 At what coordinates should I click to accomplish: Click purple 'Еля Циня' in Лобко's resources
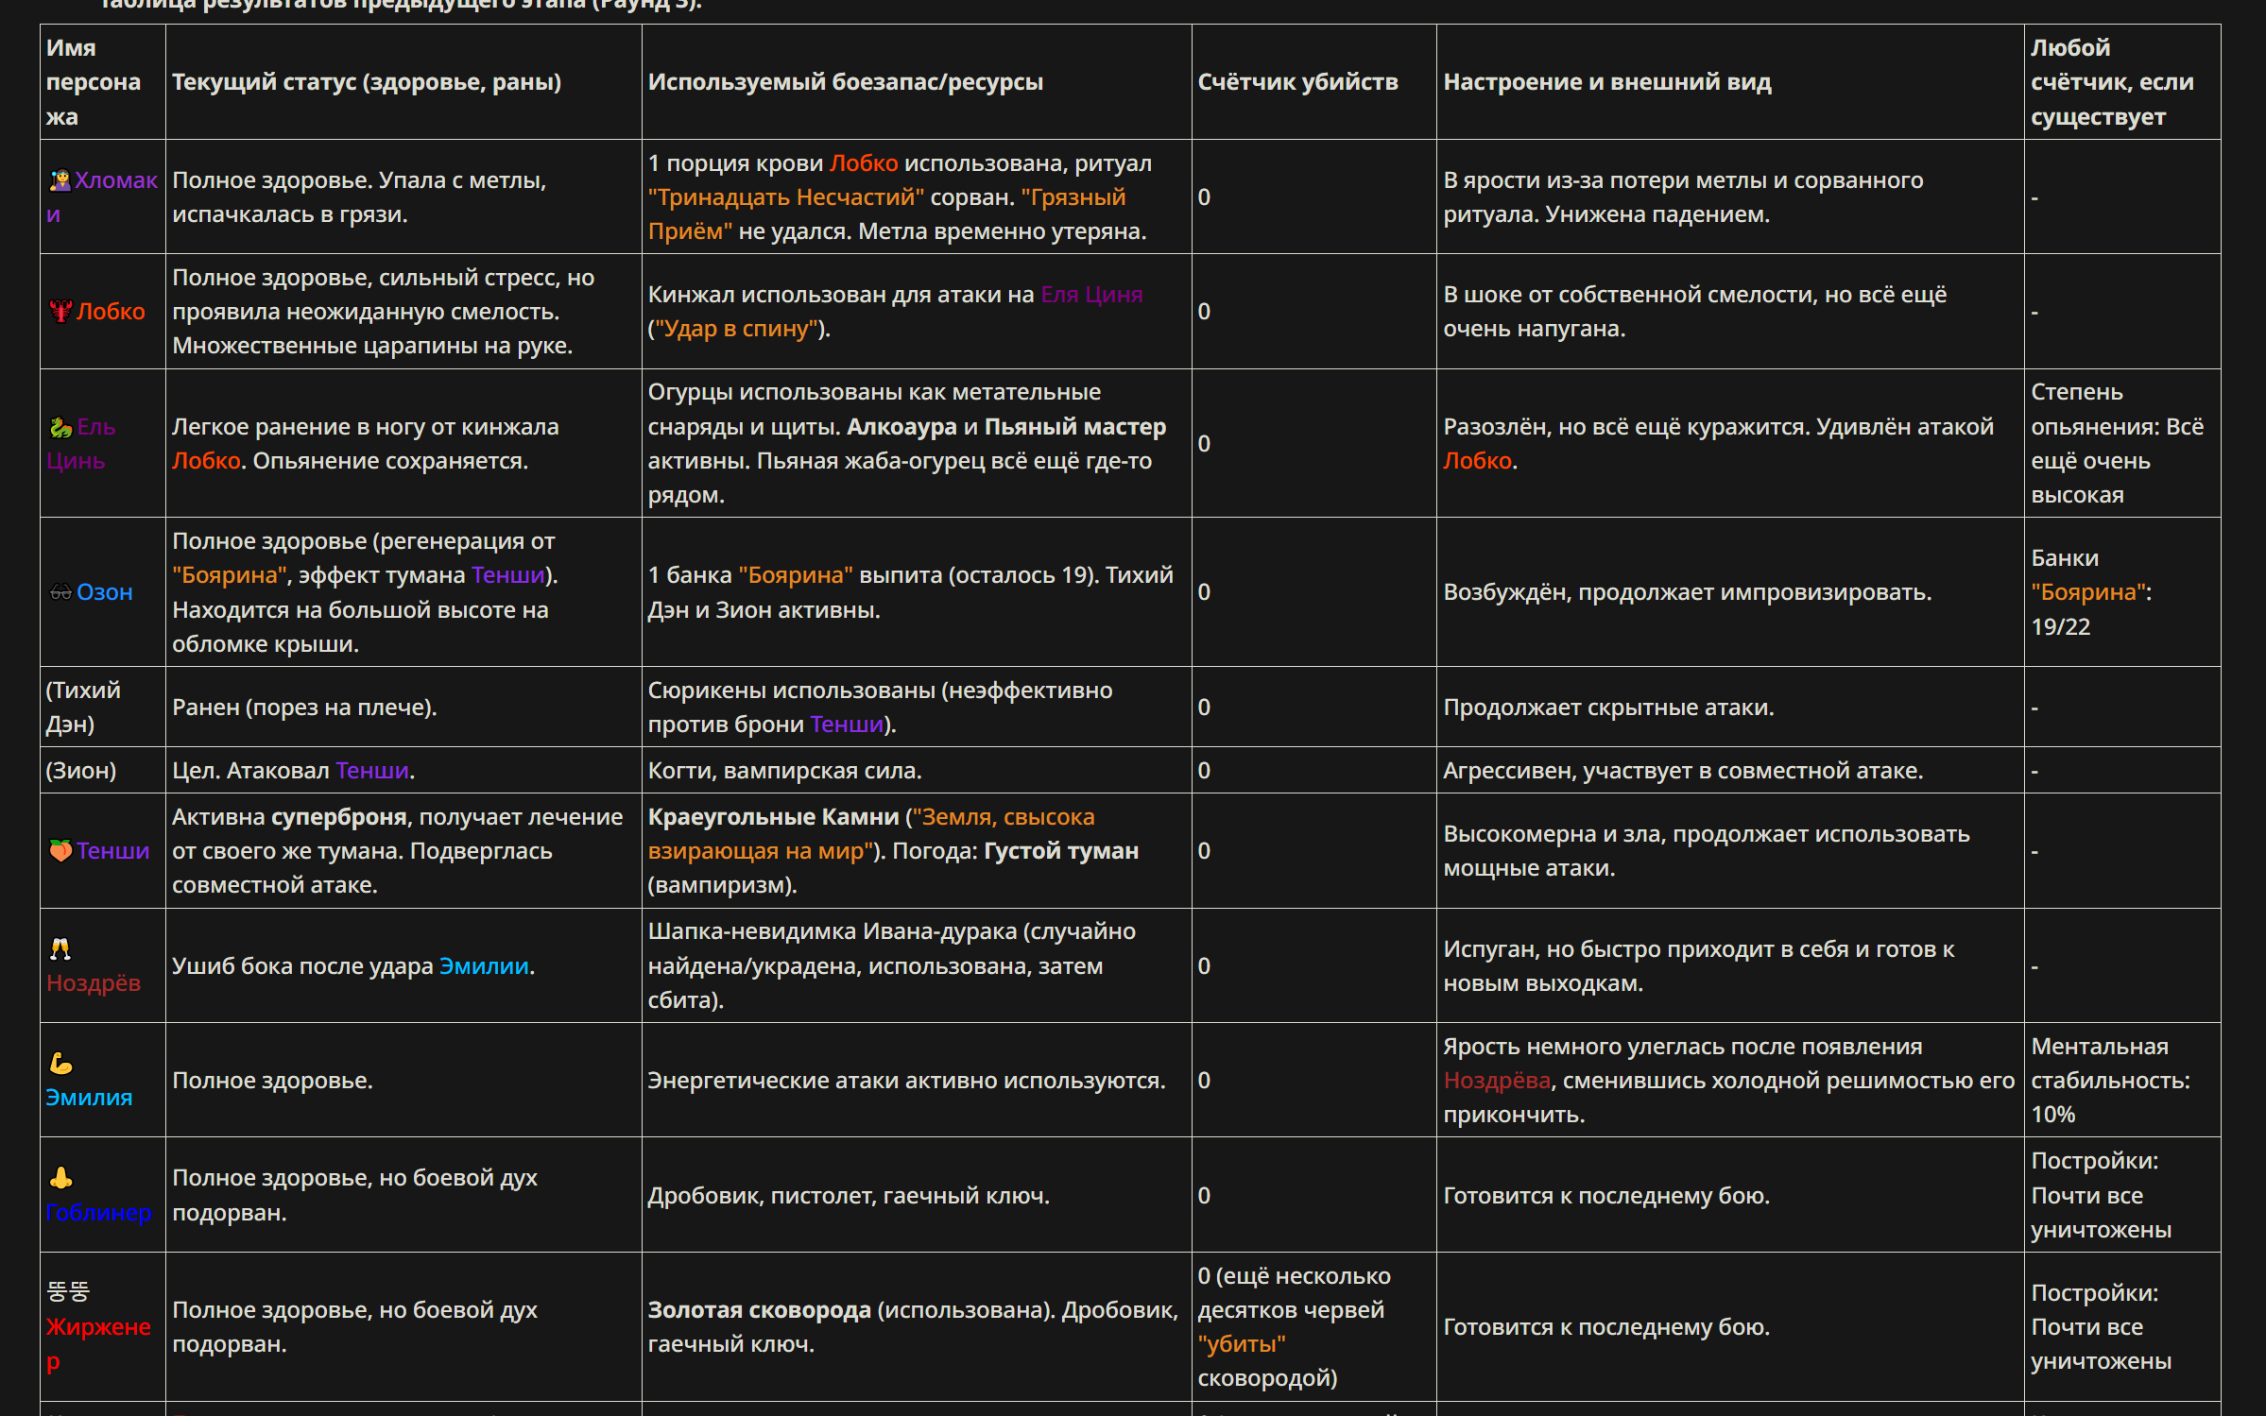tap(1091, 295)
